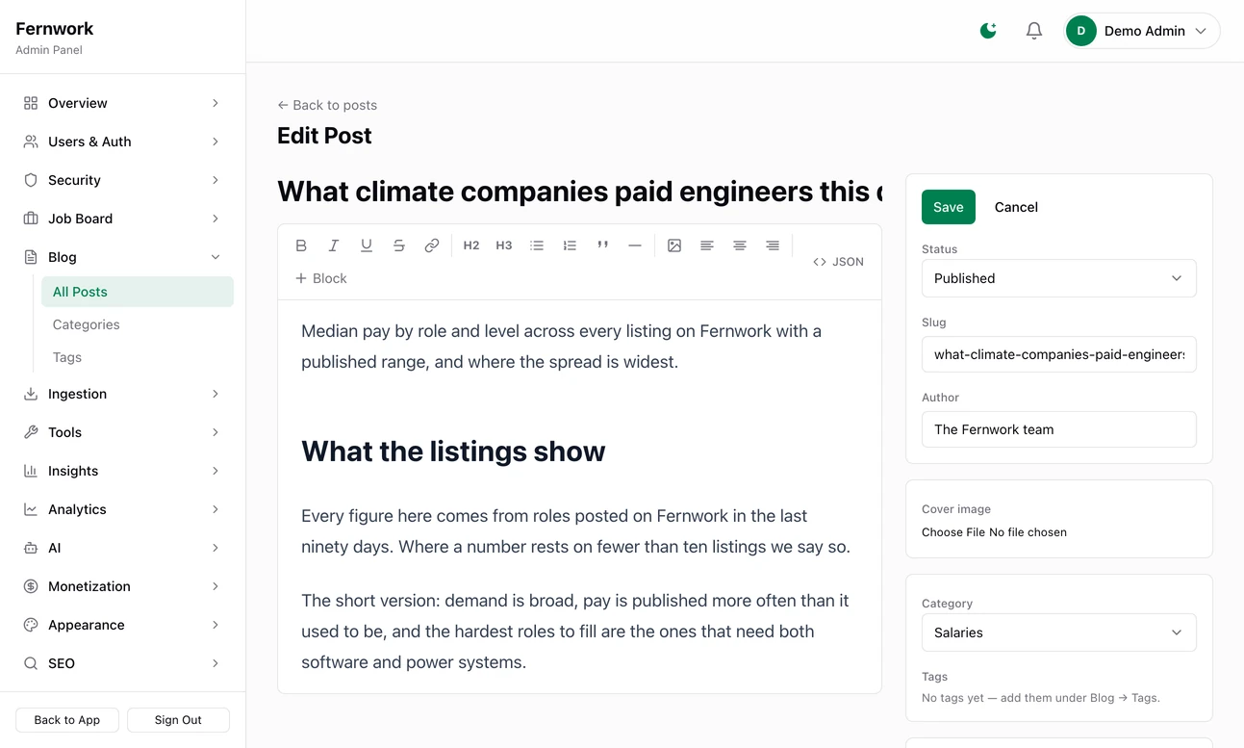Center align the text
This screenshot has width=1244, height=748.
(740, 245)
